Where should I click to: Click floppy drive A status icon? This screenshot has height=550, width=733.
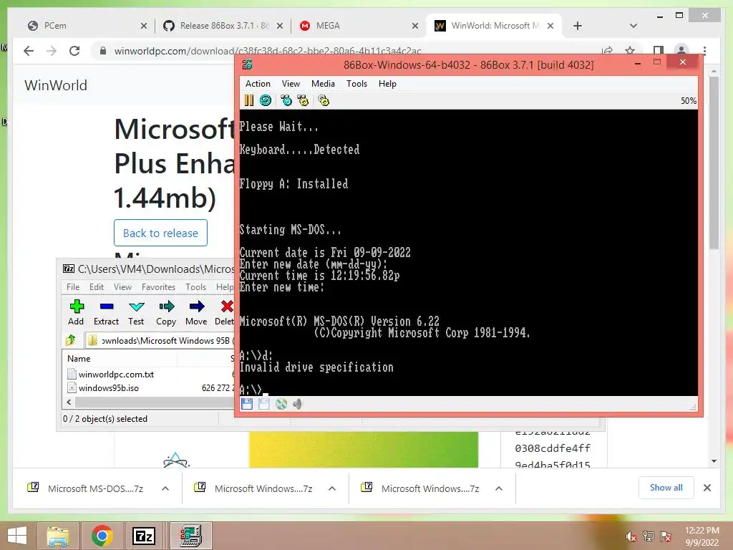pyautogui.click(x=247, y=404)
